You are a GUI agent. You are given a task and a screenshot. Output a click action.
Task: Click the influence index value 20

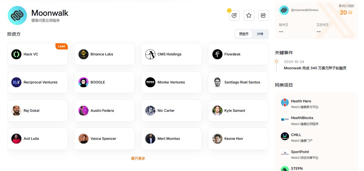click(x=343, y=13)
